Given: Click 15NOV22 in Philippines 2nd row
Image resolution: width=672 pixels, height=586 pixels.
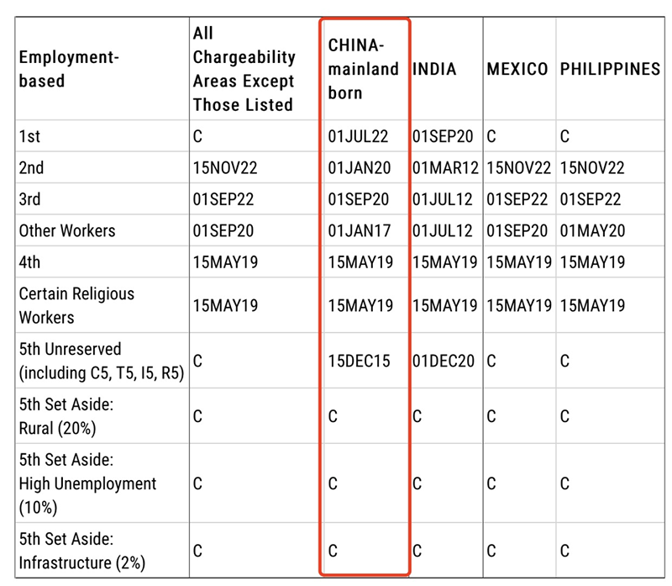Looking at the screenshot, I should (x=592, y=168).
